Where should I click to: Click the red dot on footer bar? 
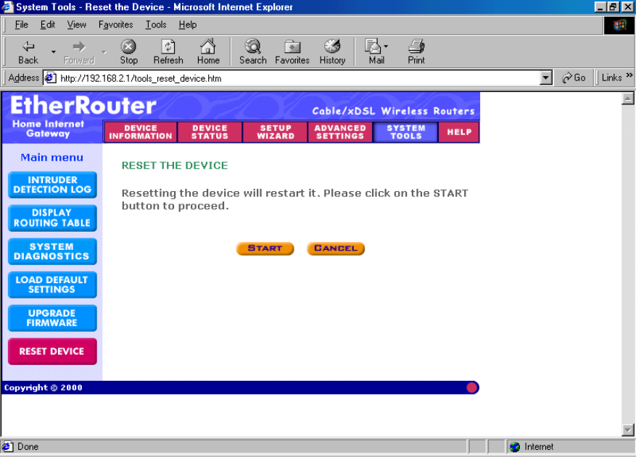(471, 387)
